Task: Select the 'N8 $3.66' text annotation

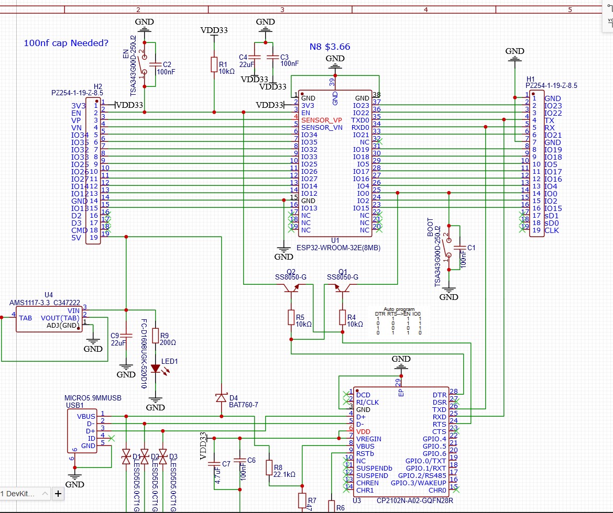Action: (330, 47)
